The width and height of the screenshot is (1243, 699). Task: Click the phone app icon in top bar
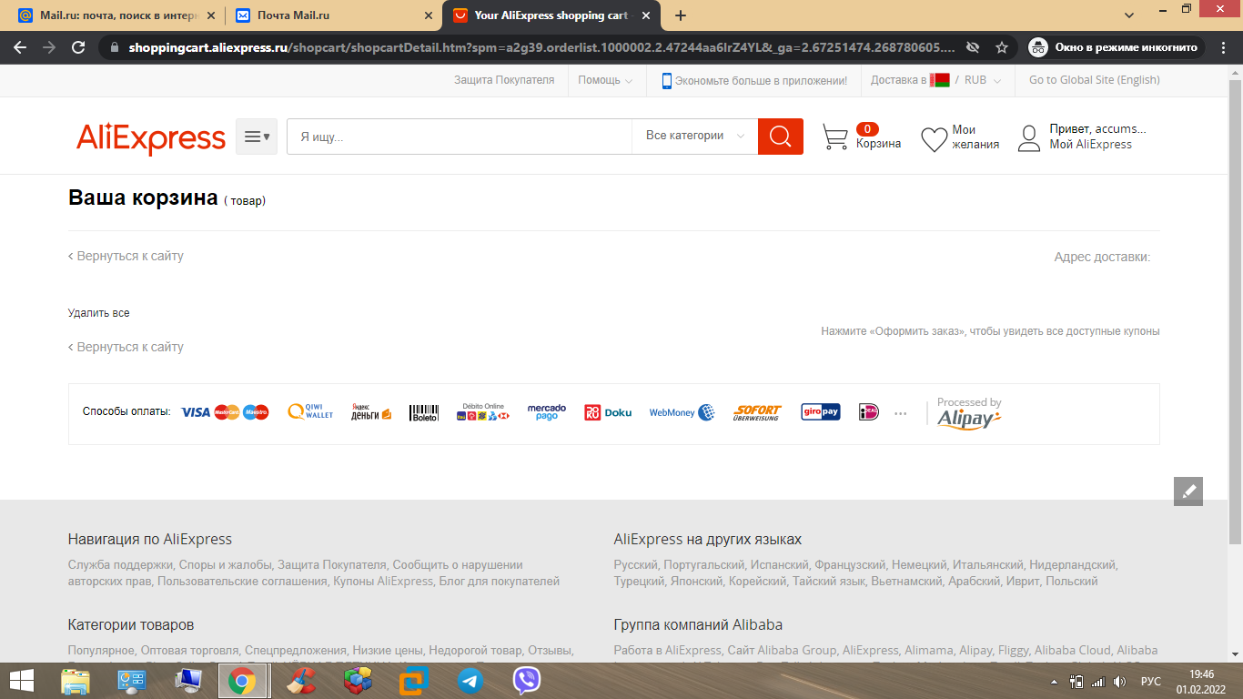tap(666, 80)
